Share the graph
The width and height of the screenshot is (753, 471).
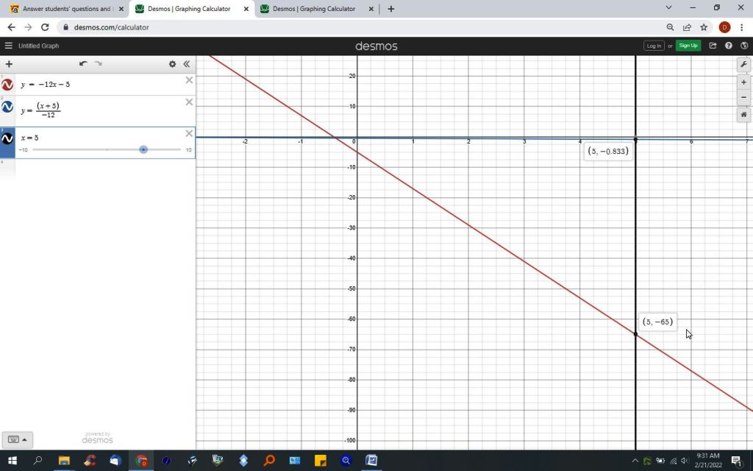(713, 46)
